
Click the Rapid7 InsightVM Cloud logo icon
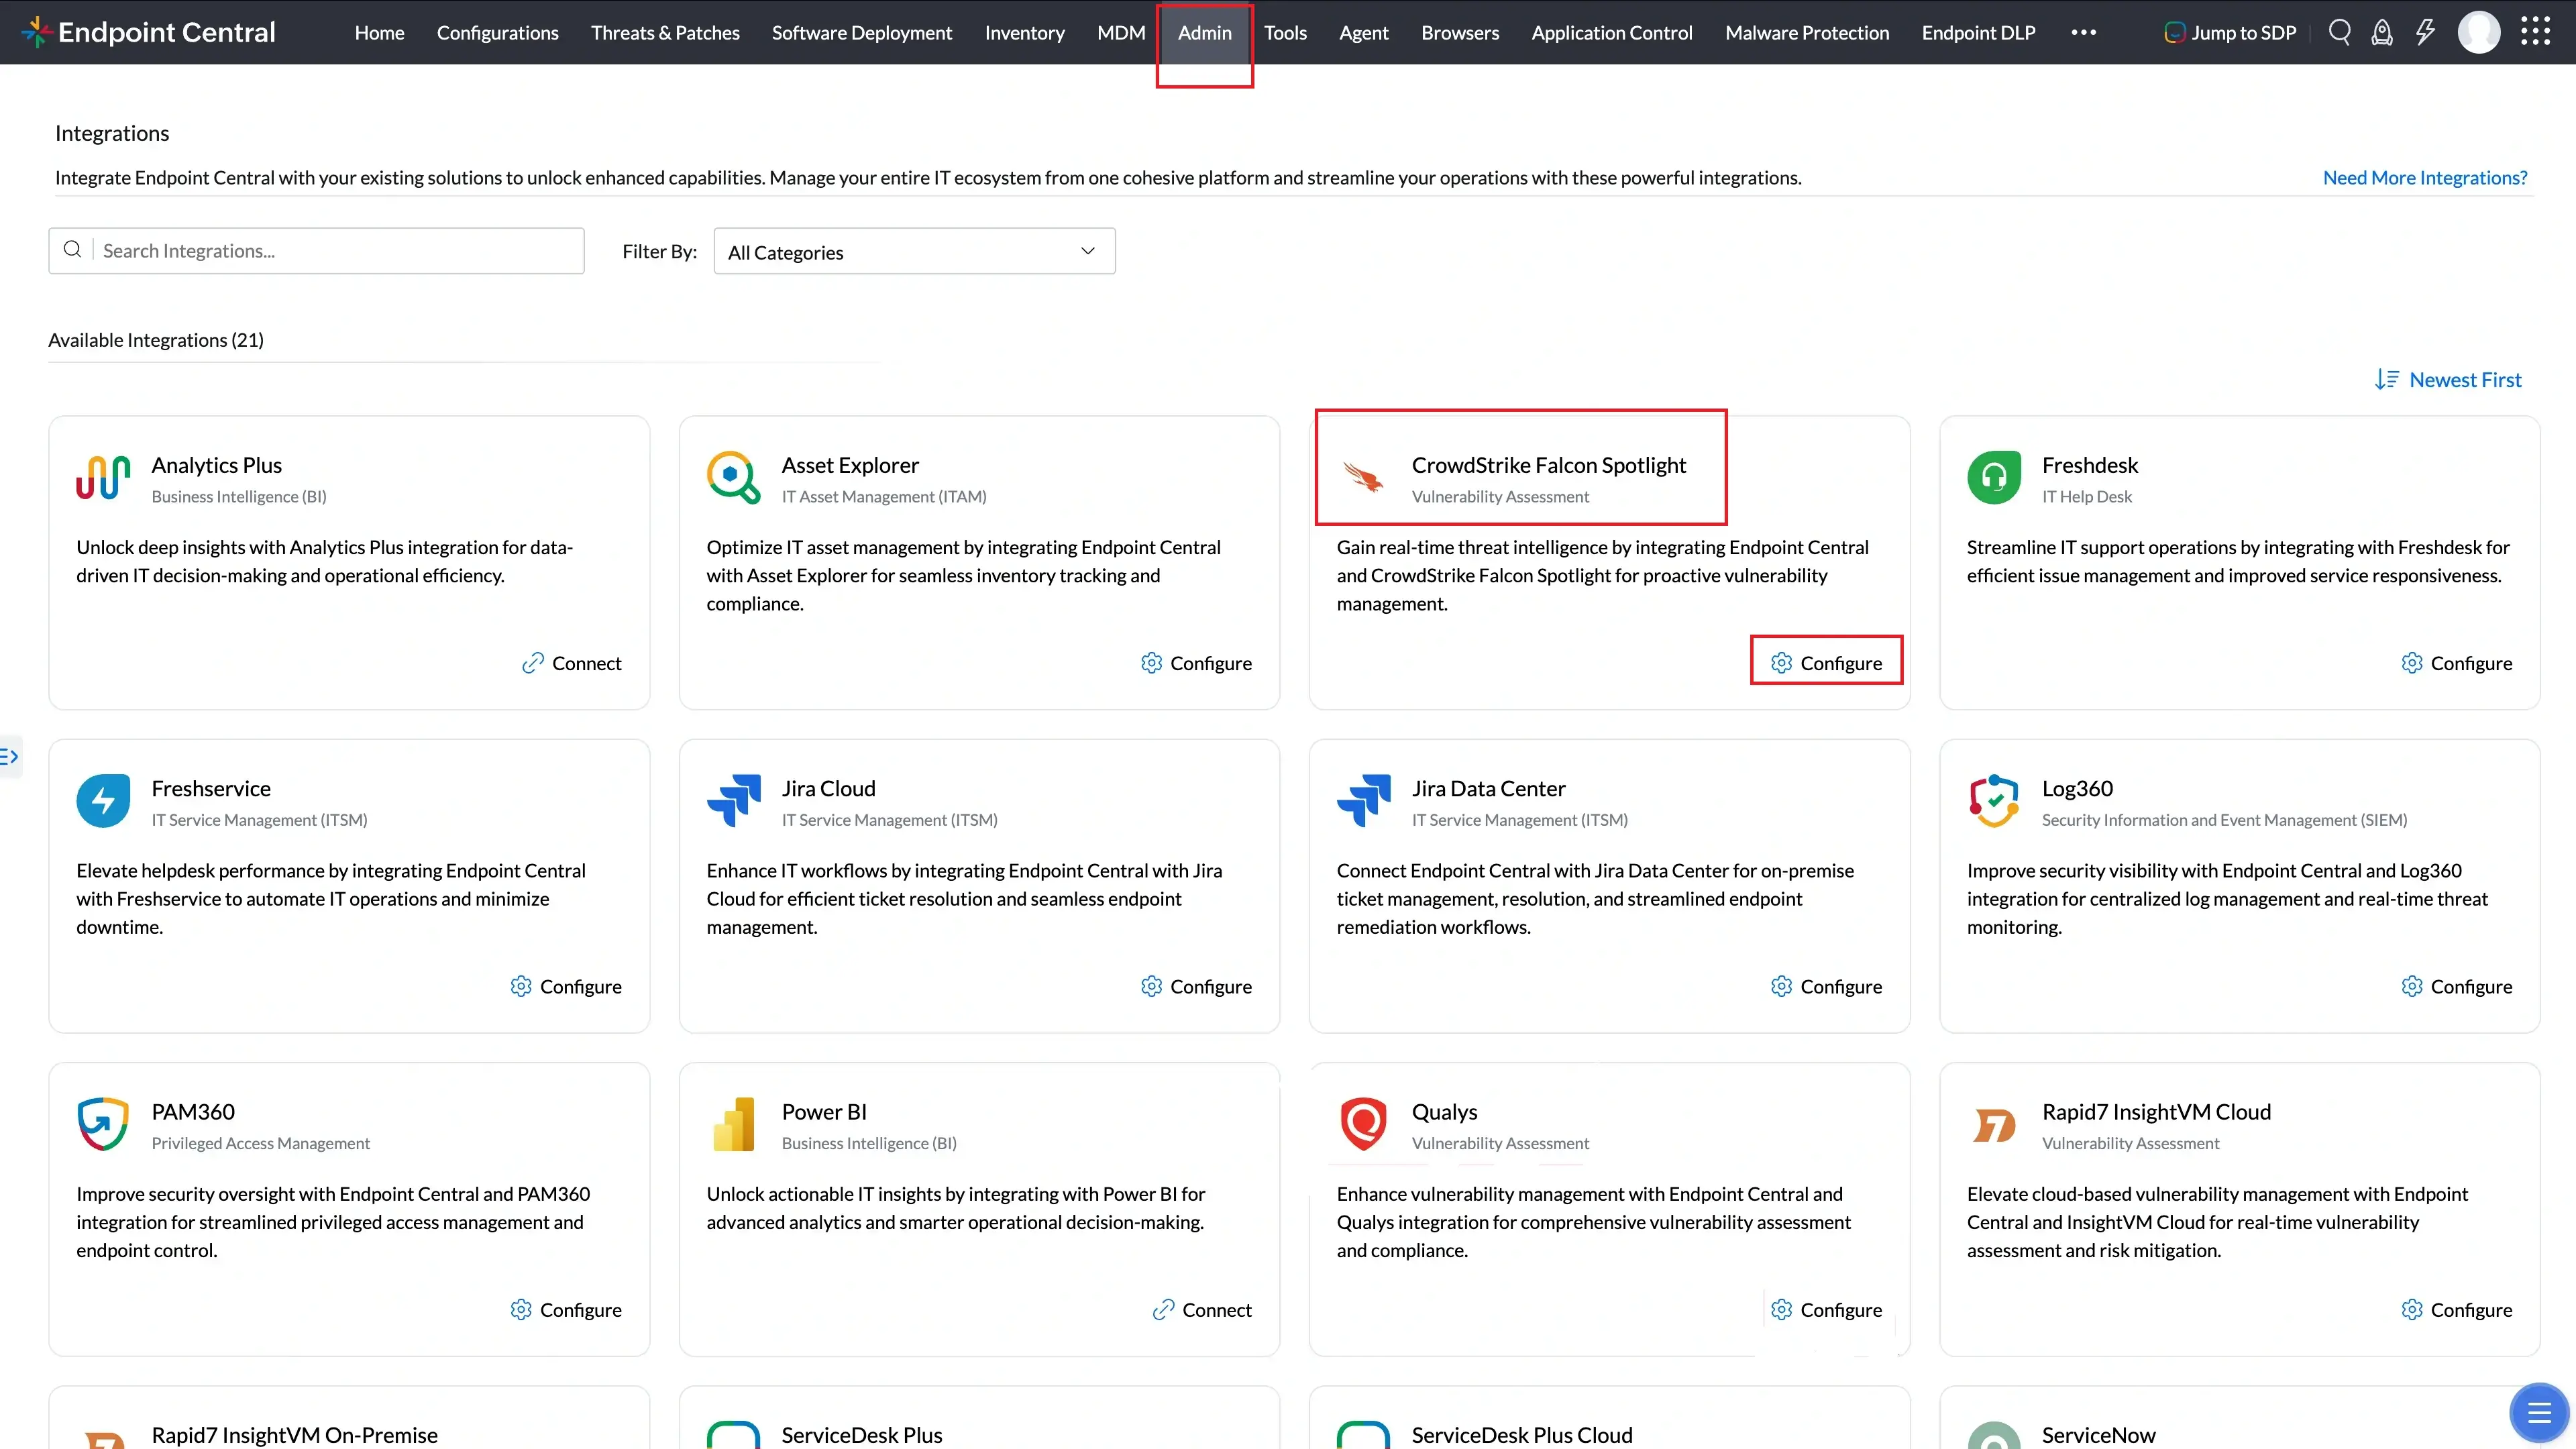click(x=1994, y=1125)
